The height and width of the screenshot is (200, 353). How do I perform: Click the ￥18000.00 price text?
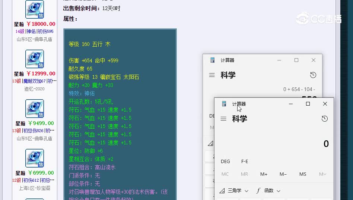tap(41, 24)
